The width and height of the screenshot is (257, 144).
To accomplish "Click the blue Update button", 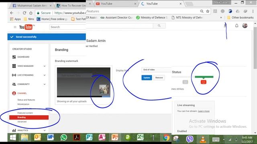I will [147, 78].
